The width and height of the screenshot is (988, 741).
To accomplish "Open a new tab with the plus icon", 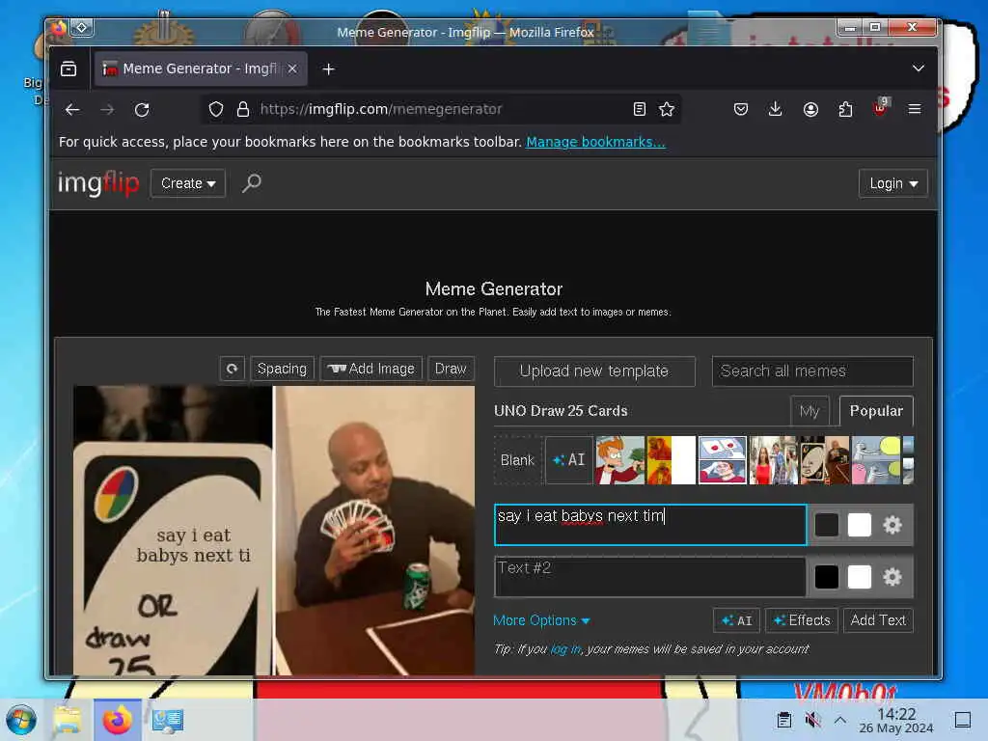I will point(328,69).
